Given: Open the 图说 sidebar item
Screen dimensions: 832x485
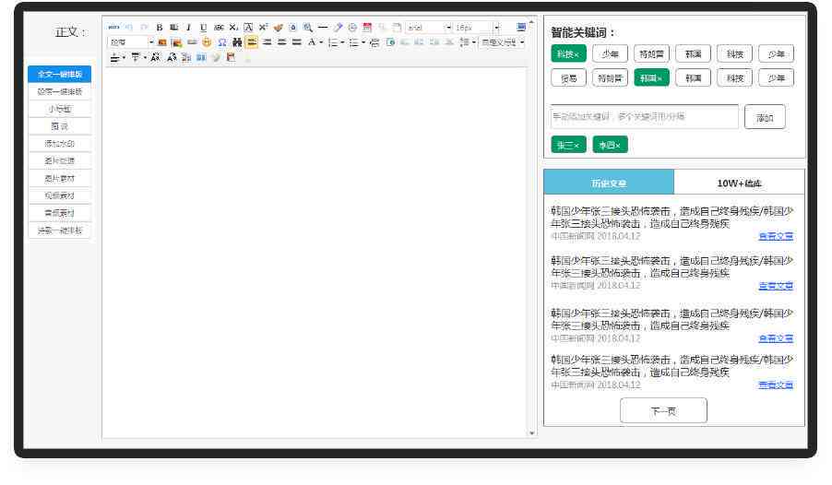Looking at the screenshot, I should [x=59, y=126].
